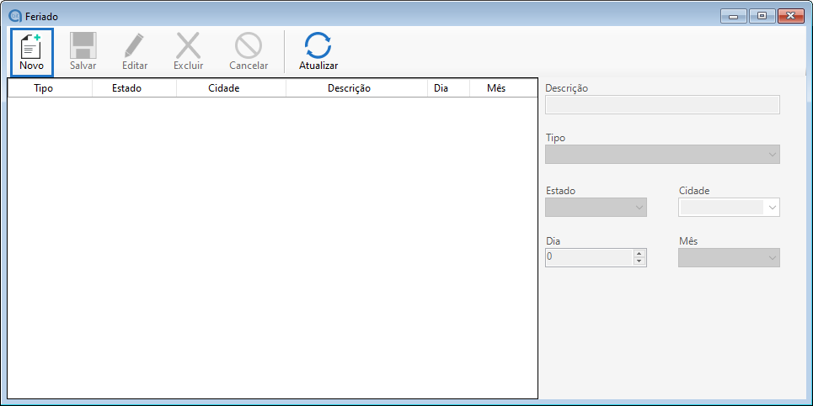Click the Feriado window title icon
Screen dimensions: 813x406
[x=14, y=16]
